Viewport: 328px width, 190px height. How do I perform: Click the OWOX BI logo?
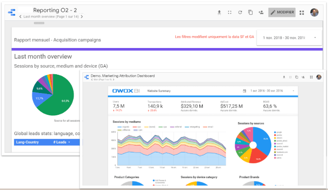(126, 91)
